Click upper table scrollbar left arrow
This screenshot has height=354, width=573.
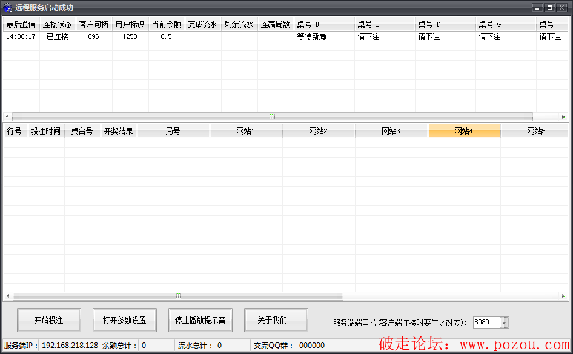click(x=7, y=116)
